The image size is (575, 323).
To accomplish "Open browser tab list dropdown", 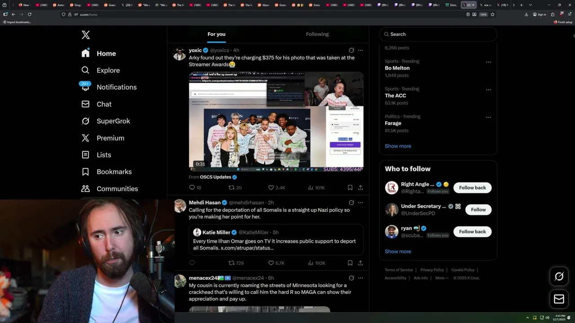I will point(530,5).
